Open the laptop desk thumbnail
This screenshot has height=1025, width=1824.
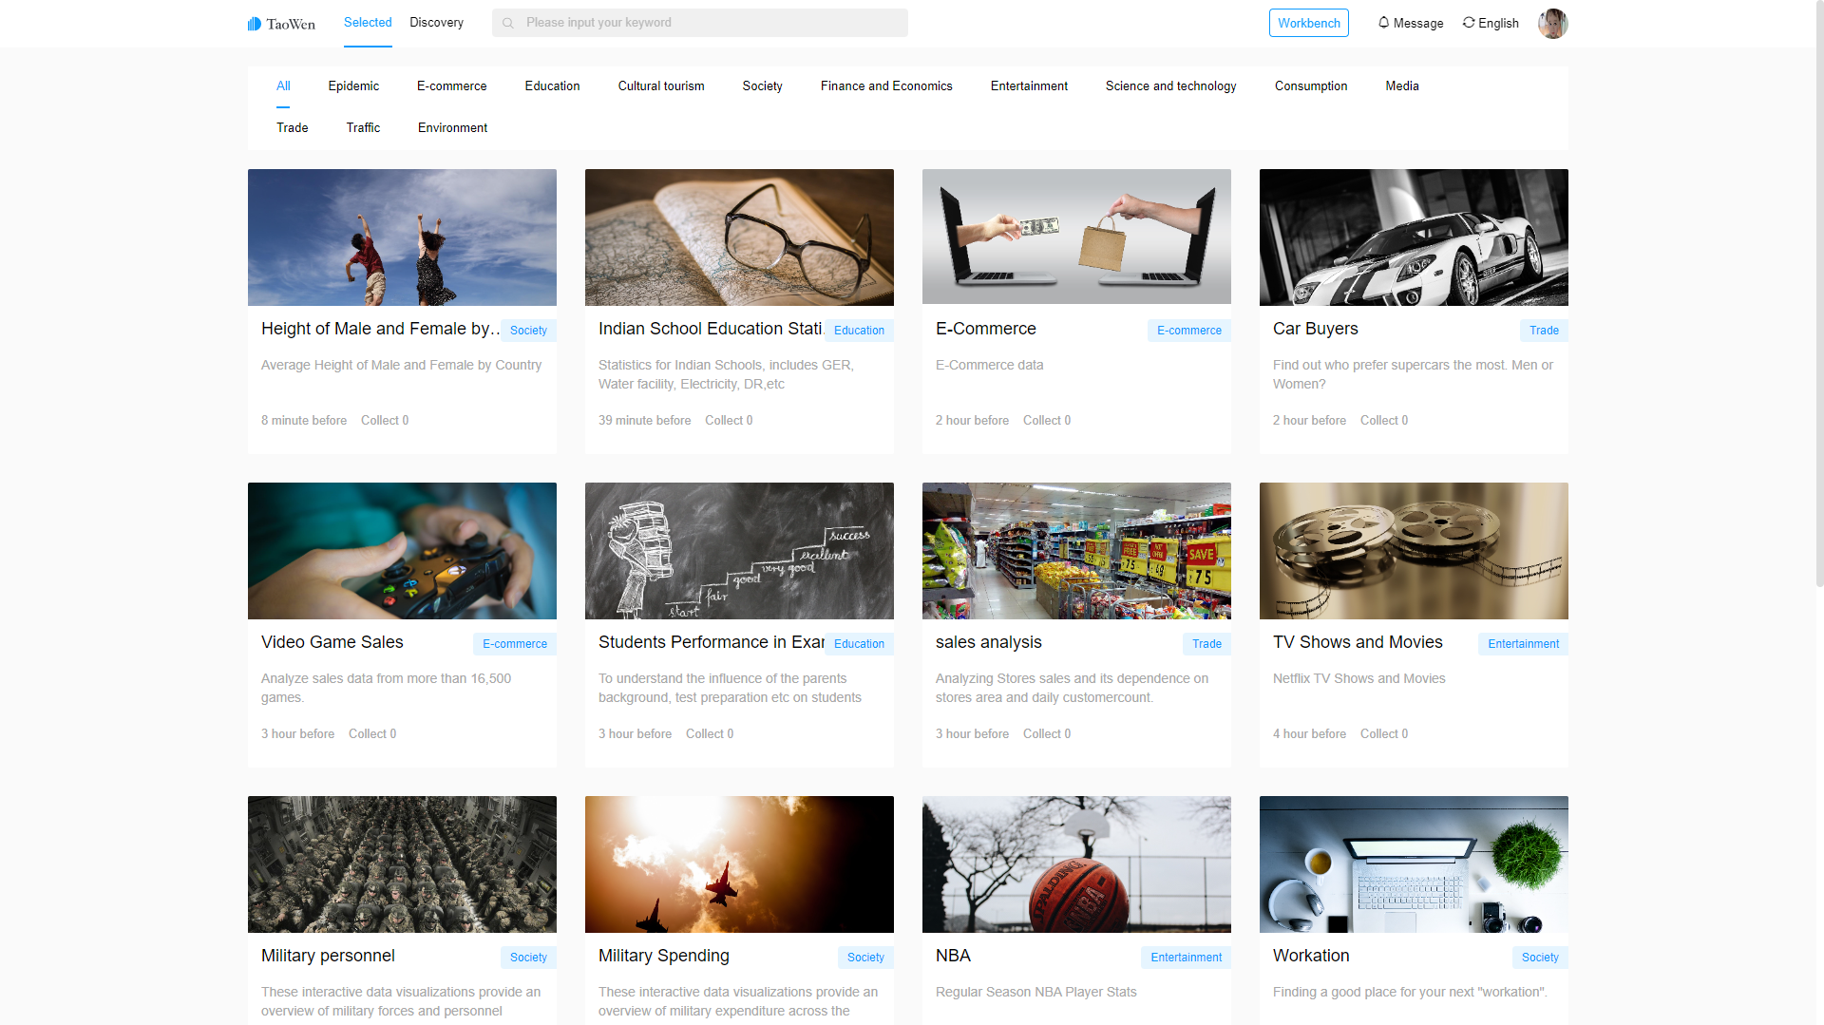[1414, 864]
